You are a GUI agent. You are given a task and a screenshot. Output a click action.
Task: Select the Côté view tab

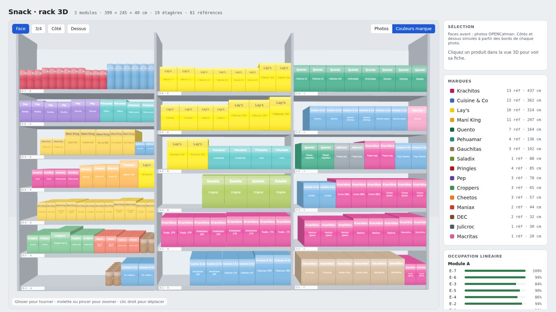click(x=56, y=29)
